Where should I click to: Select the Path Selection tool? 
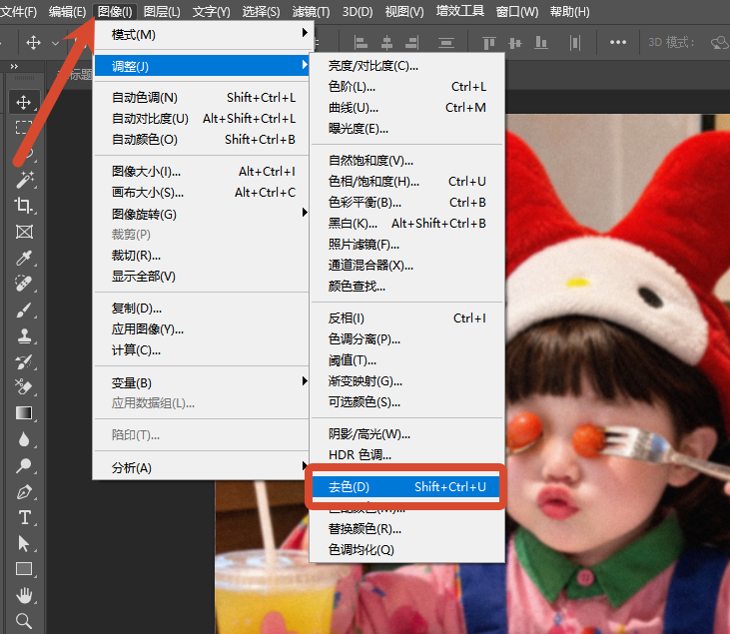point(24,543)
